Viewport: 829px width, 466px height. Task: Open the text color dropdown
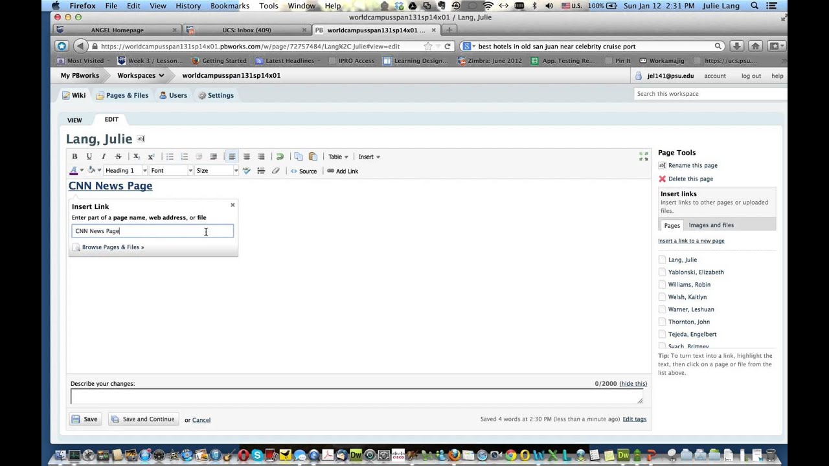pyautogui.click(x=76, y=171)
